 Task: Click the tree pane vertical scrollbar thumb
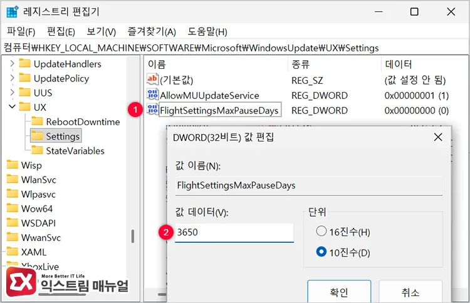click(x=132, y=236)
